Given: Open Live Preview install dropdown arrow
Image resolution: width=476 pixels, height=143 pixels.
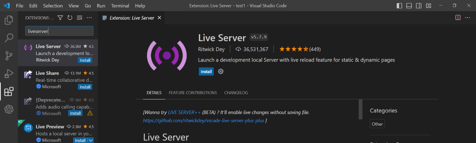Looking at the screenshot, I should click(x=90, y=140).
